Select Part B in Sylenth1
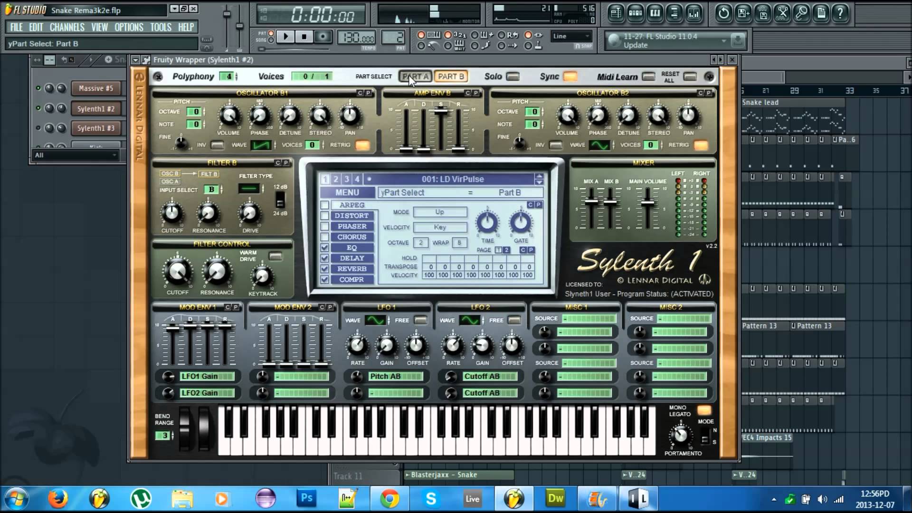Image resolution: width=912 pixels, height=513 pixels. point(451,76)
